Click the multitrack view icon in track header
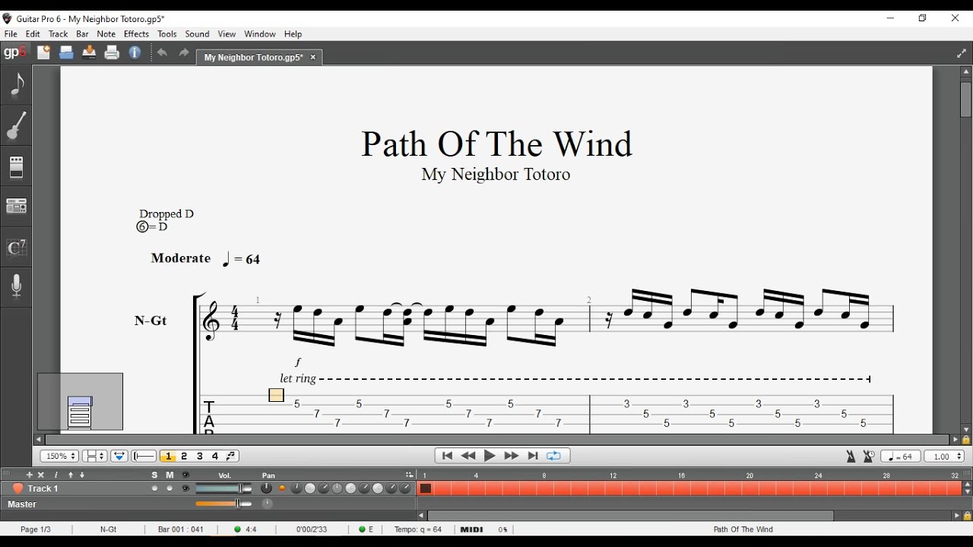This screenshot has width=973, height=547. (x=410, y=475)
